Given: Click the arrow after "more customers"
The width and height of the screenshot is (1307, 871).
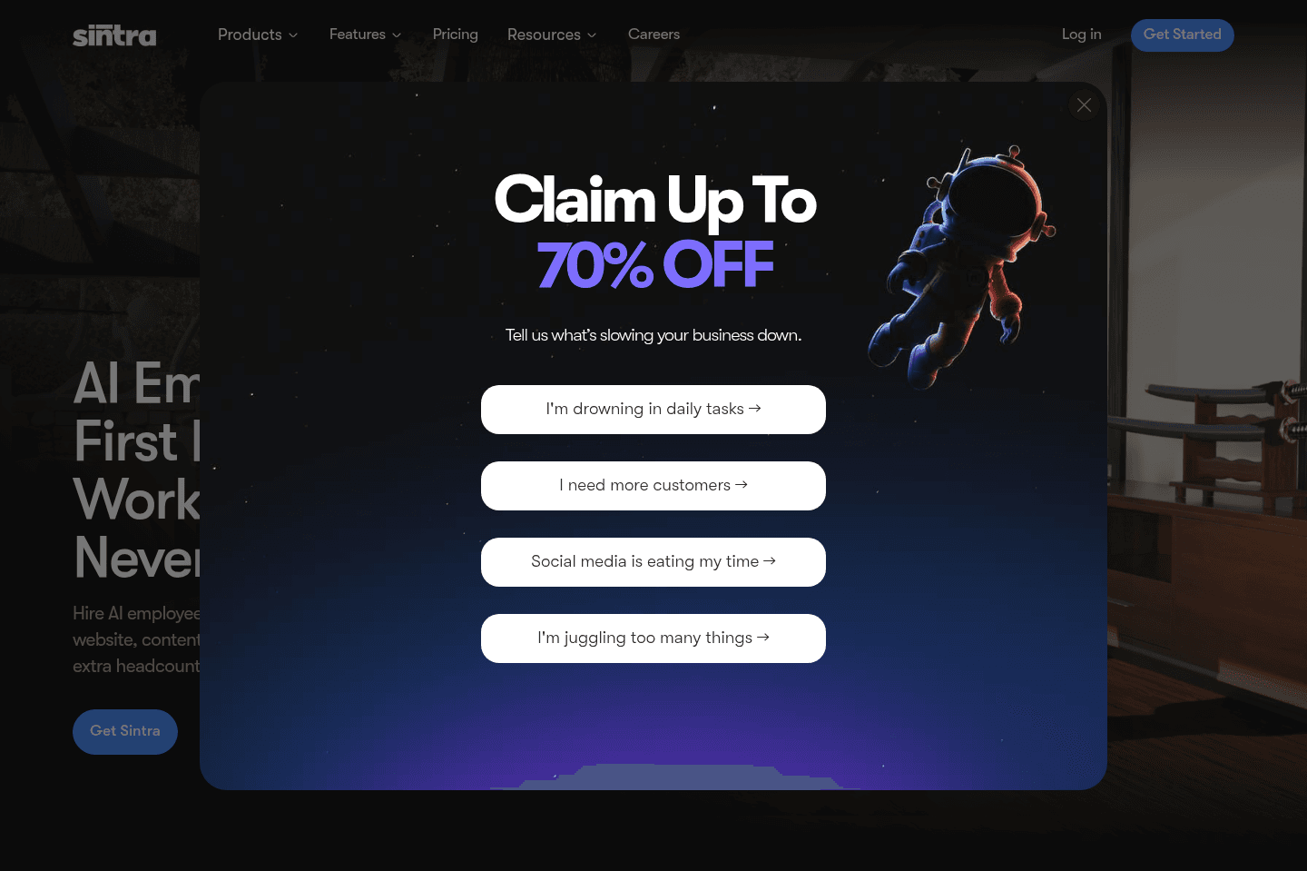Looking at the screenshot, I should (x=741, y=485).
